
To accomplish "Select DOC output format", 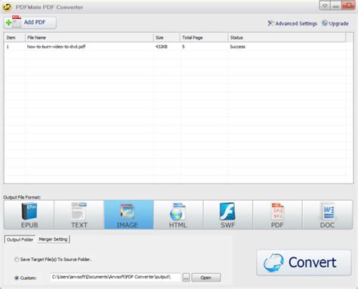I will point(327,215).
